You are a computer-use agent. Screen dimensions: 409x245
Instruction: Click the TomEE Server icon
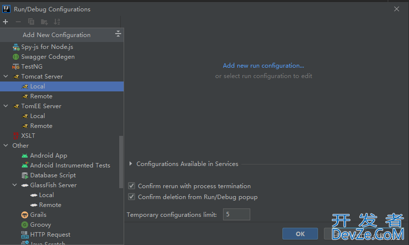point(16,106)
